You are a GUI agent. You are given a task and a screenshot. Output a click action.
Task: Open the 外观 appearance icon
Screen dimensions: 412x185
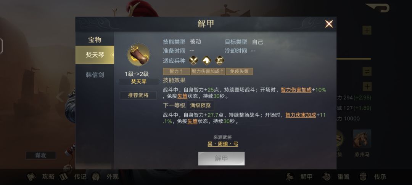tap(96, 177)
